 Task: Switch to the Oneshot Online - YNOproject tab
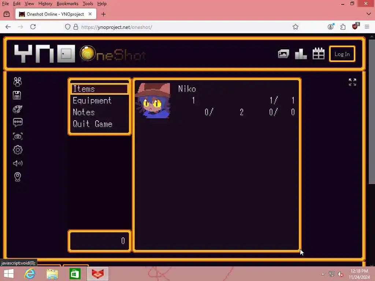point(56,14)
